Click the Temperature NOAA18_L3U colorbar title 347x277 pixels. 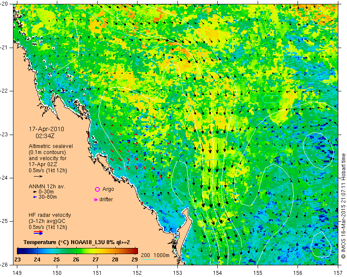(x=77, y=242)
